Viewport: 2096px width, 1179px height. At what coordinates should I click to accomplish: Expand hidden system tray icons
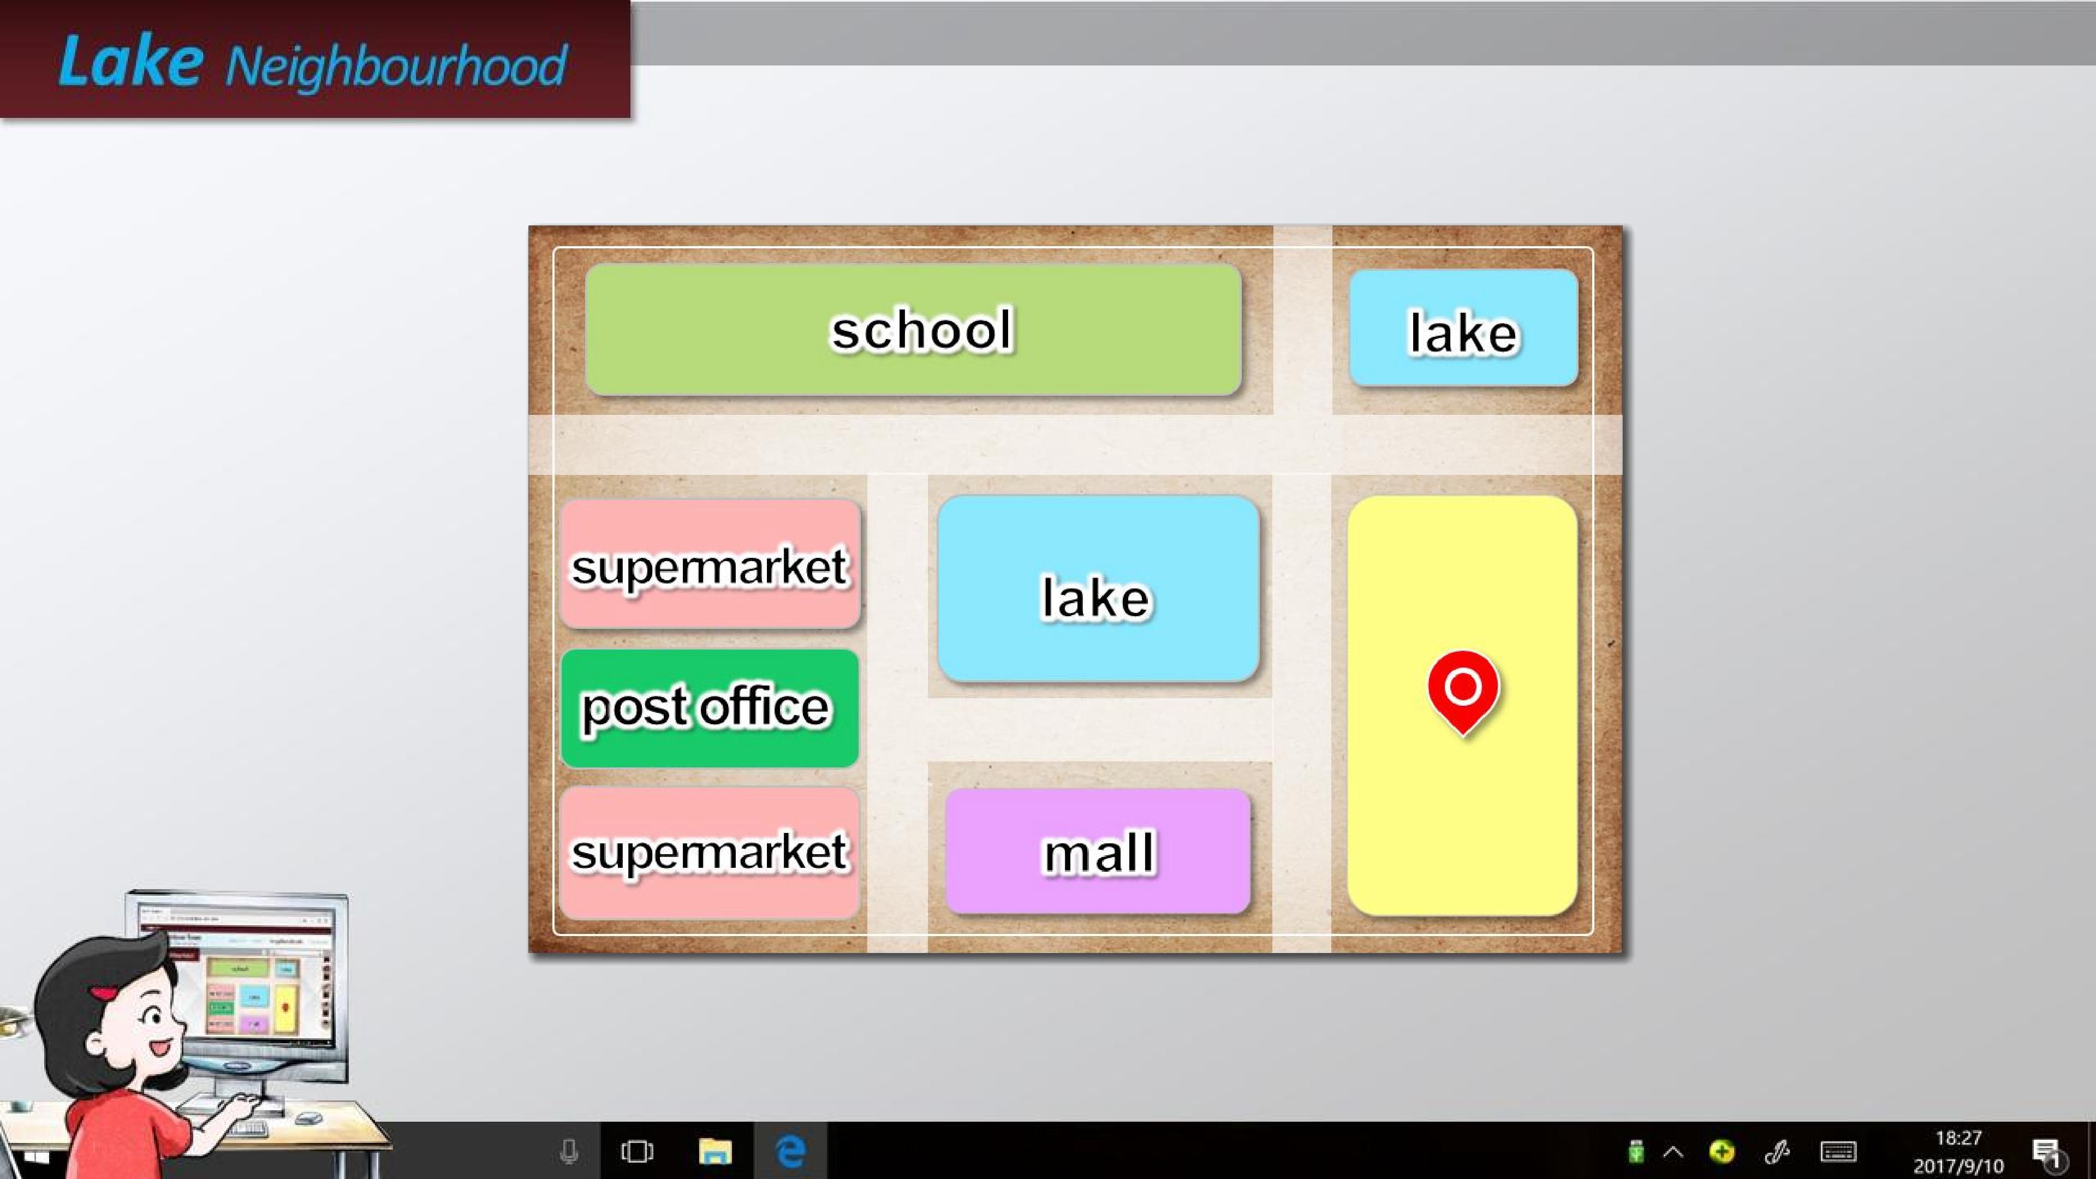(x=1673, y=1151)
